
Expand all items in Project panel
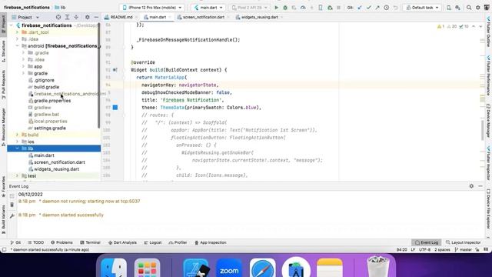tap(67, 17)
